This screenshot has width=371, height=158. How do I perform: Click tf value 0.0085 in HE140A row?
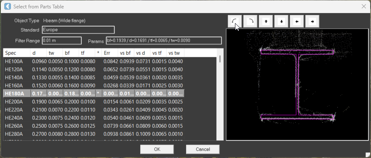click(88, 78)
